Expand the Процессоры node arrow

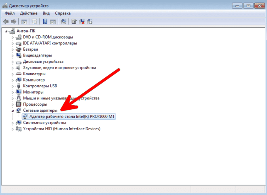click(x=12, y=104)
